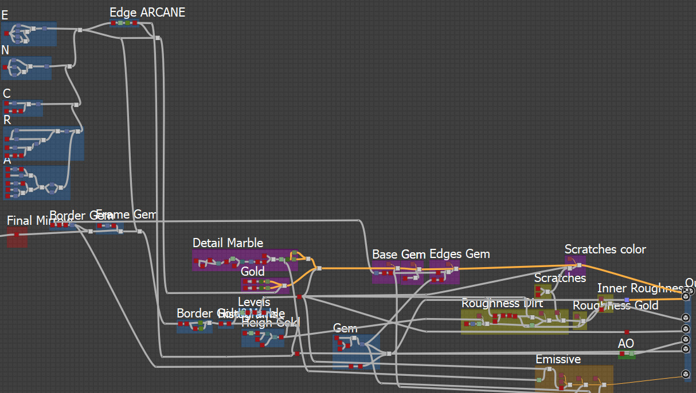
Task: Click the AO output node's cube icon
Action: (x=686, y=340)
